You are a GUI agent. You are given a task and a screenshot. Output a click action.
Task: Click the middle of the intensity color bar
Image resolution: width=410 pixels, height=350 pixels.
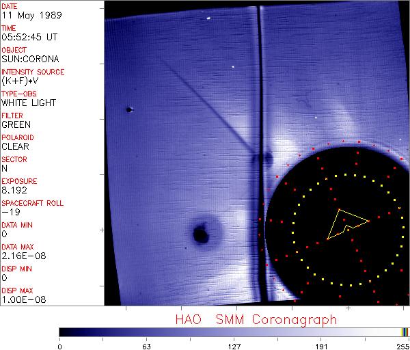234,332
